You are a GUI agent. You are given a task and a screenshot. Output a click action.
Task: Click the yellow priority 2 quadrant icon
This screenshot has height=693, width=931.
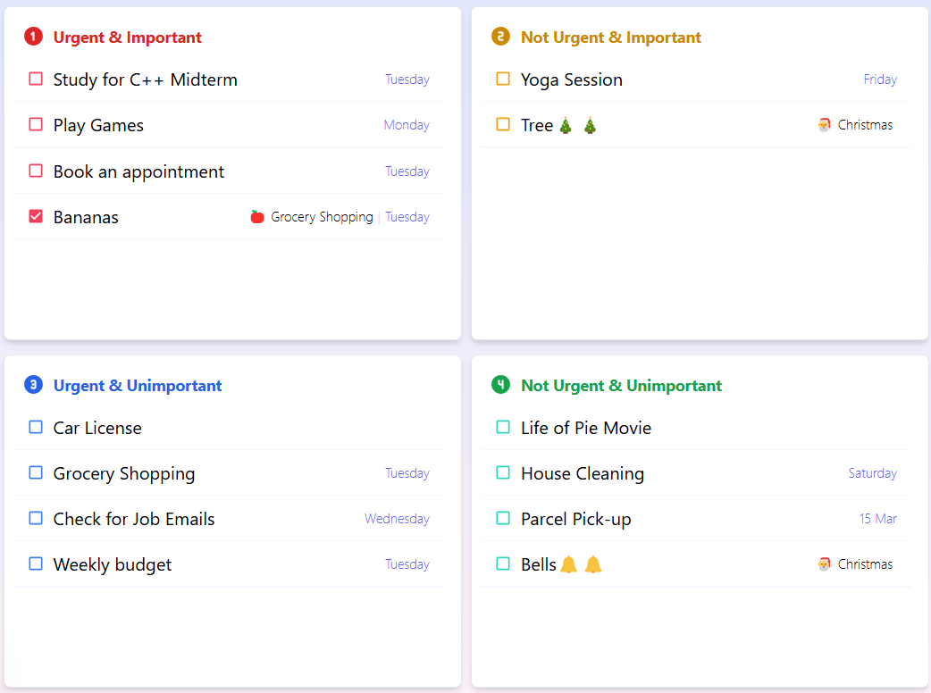(500, 37)
